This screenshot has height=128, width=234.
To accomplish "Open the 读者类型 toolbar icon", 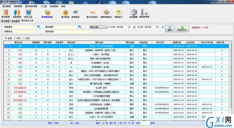I will pos(75,14).
